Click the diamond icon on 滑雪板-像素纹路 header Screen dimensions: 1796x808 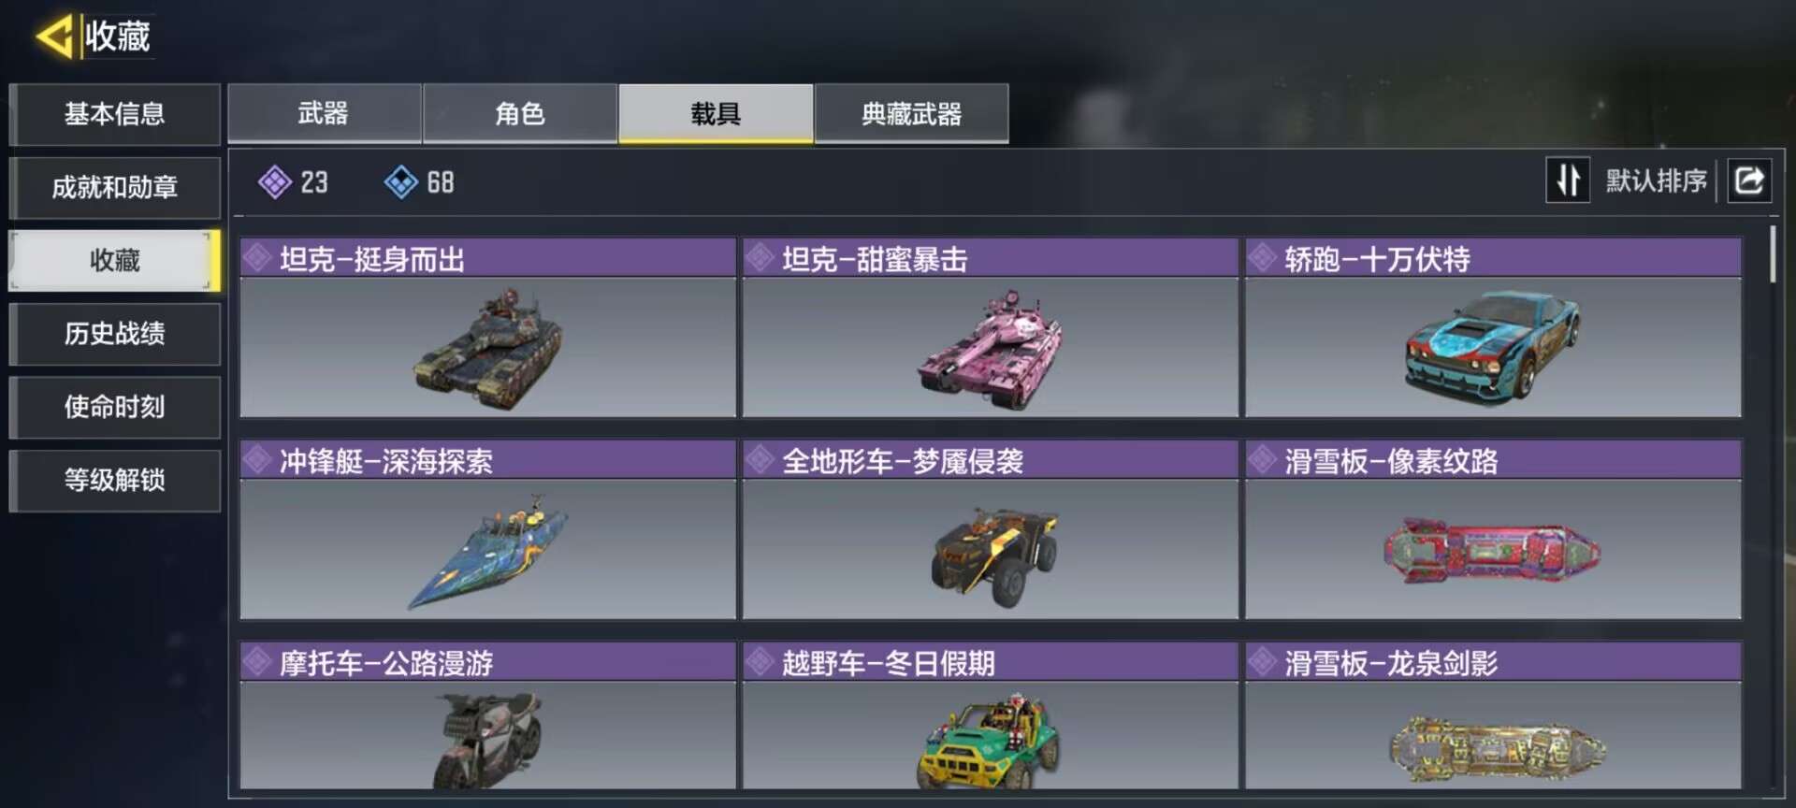(1262, 460)
